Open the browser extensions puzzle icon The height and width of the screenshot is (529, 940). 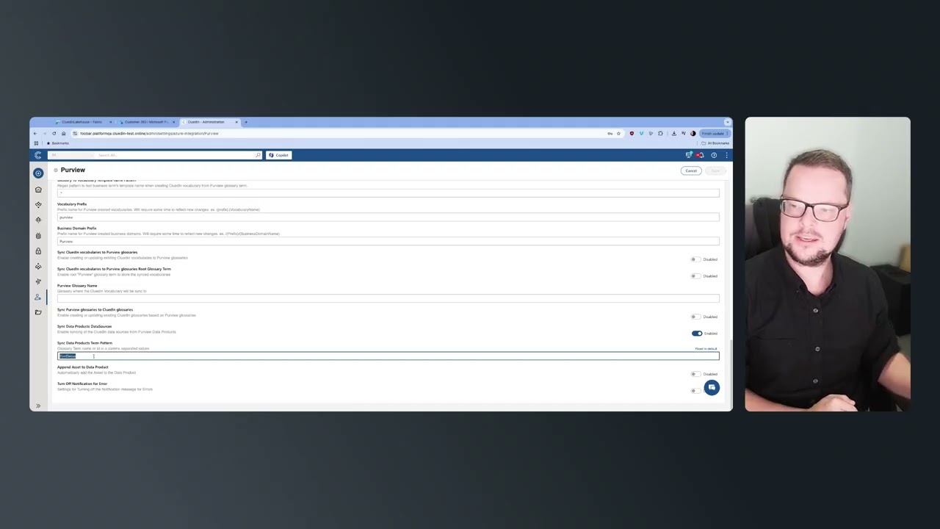(x=660, y=134)
